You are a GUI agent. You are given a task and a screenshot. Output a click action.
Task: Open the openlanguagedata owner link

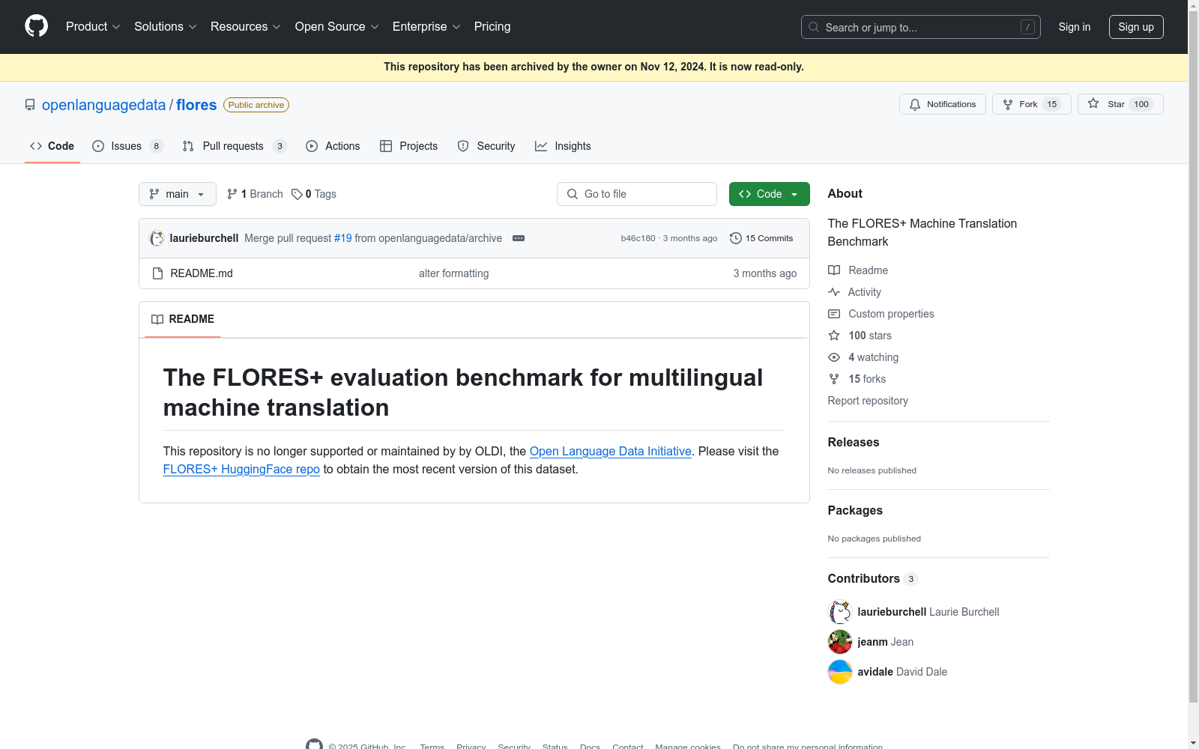(104, 105)
